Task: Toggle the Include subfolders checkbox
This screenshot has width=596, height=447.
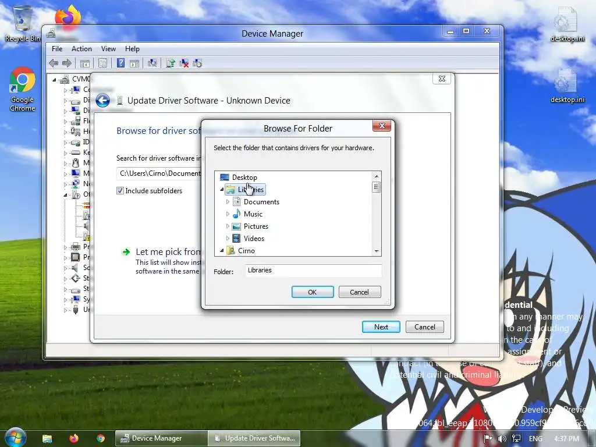Action: click(x=120, y=191)
